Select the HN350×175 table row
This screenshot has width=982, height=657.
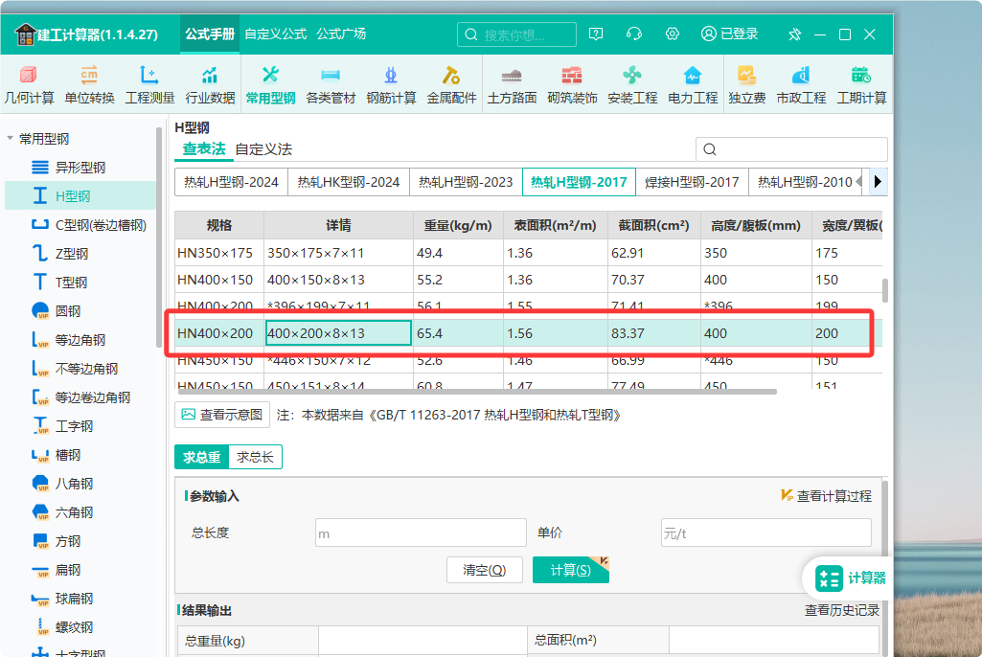(529, 253)
